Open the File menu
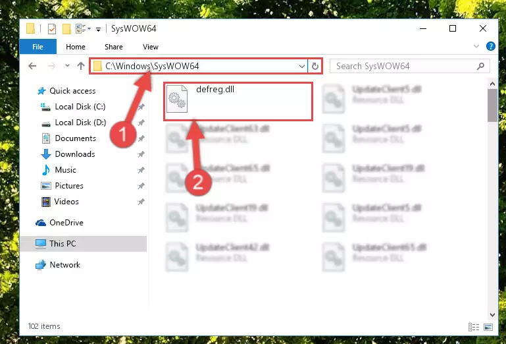This screenshot has width=506, height=344. (38, 47)
